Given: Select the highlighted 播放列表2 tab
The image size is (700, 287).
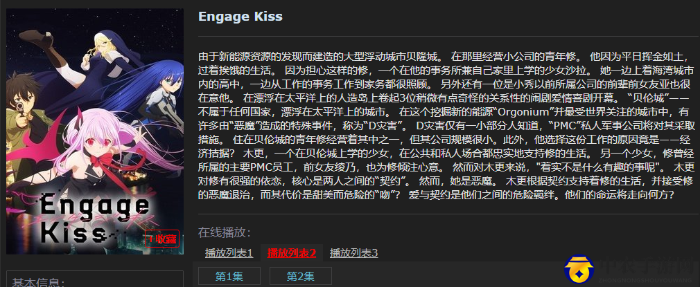Looking at the screenshot, I should point(292,254).
